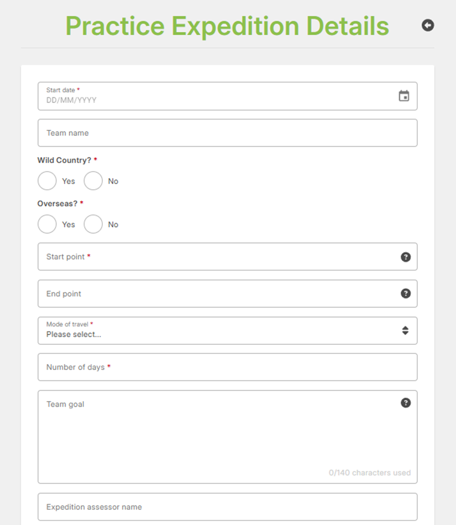
Task: Focus the Start point text field
Action: [x=219, y=257]
